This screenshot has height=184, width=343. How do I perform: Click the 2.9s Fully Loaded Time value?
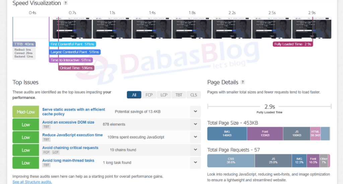(270, 107)
